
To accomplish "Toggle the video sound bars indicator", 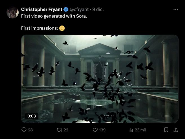I will coord(167,116).
